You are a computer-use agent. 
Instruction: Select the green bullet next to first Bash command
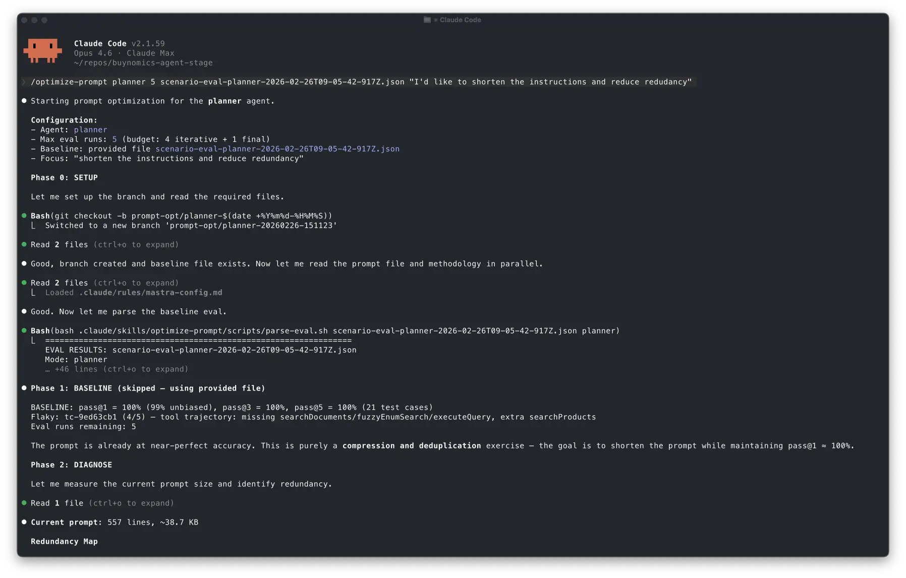coord(24,216)
